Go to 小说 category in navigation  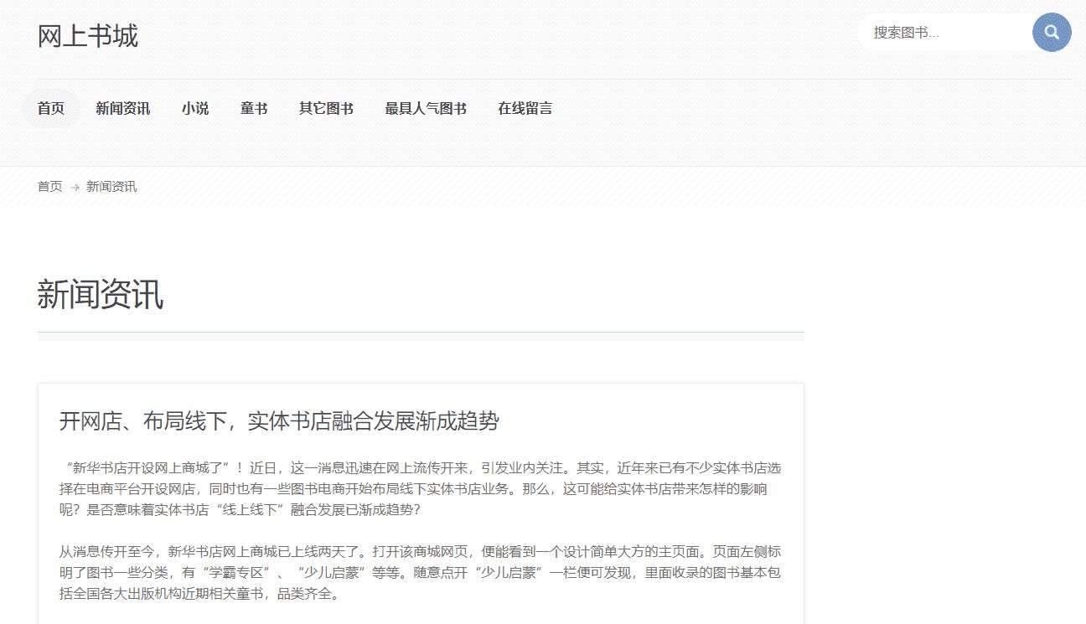click(195, 108)
